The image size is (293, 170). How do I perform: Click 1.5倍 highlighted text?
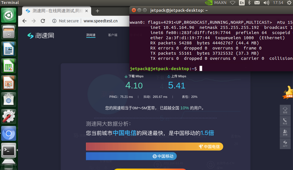[207, 133]
